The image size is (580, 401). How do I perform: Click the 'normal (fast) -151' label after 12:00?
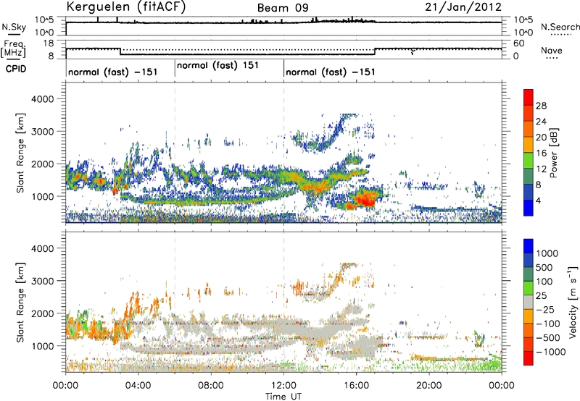pos(331,72)
